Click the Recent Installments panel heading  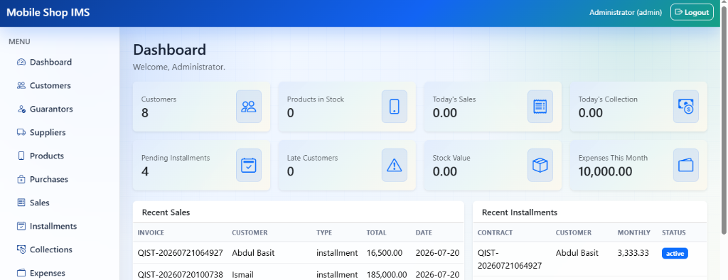520,212
